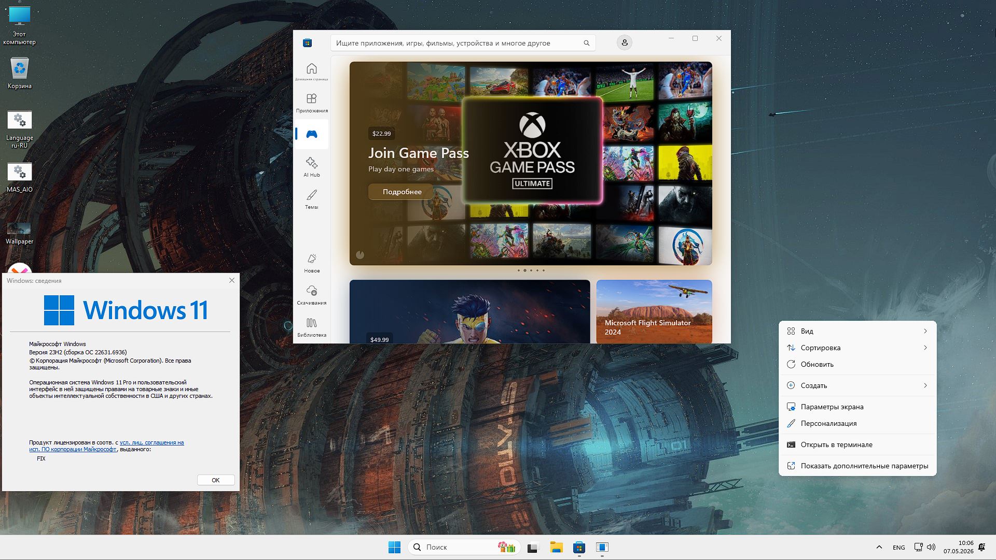This screenshot has height=560, width=996.
Task: Open Display settings from context menu
Action: [857, 407]
